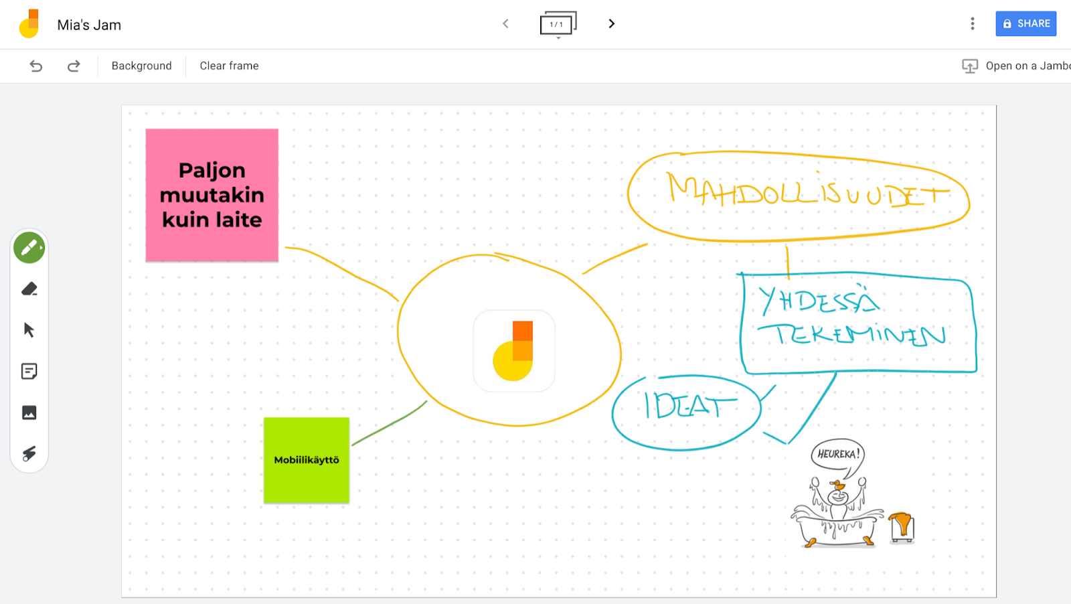This screenshot has height=604, width=1071.
Task: Choose the Select arrow tool
Action: [x=29, y=330]
